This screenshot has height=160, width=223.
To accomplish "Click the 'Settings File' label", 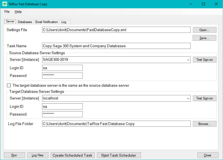I will pyautogui.click(x=17, y=30).
